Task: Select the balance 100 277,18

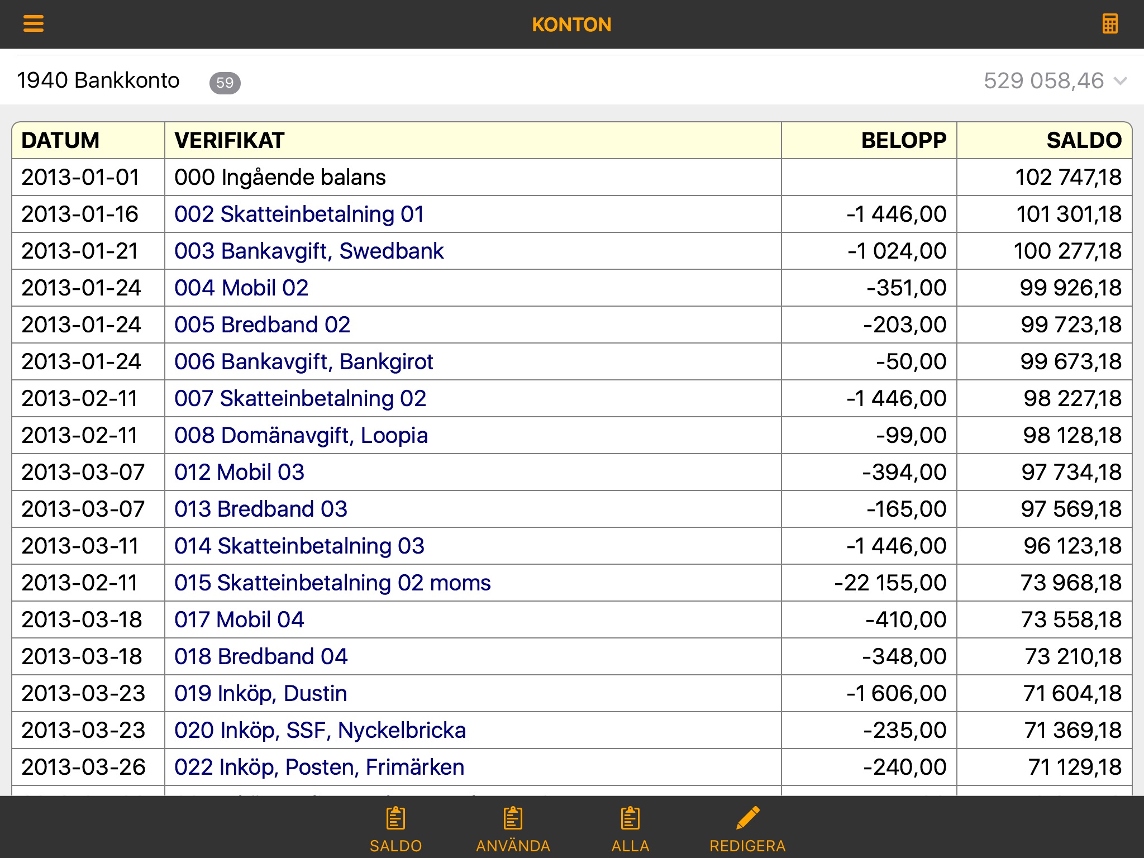Action: click(1068, 251)
